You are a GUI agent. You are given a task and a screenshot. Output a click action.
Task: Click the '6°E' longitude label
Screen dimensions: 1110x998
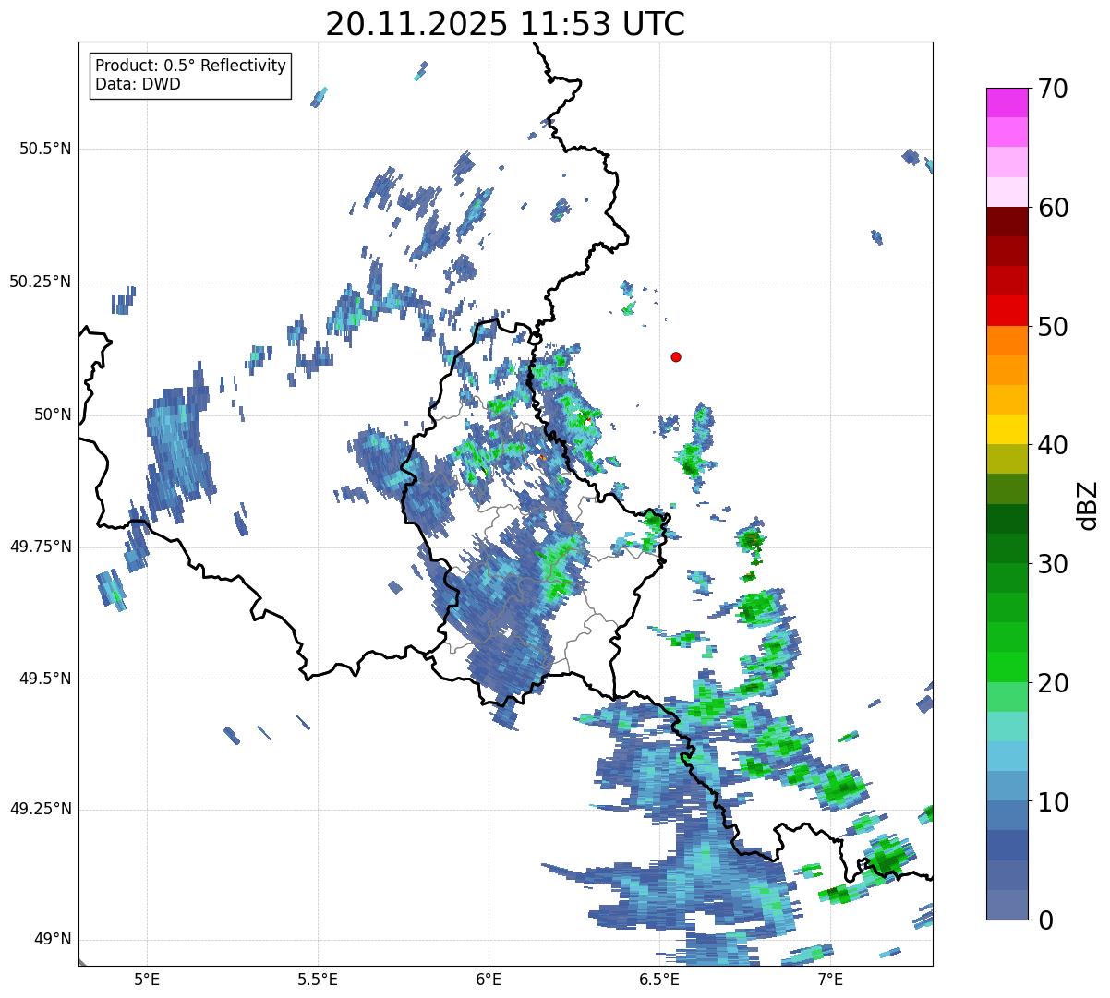tap(489, 980)
